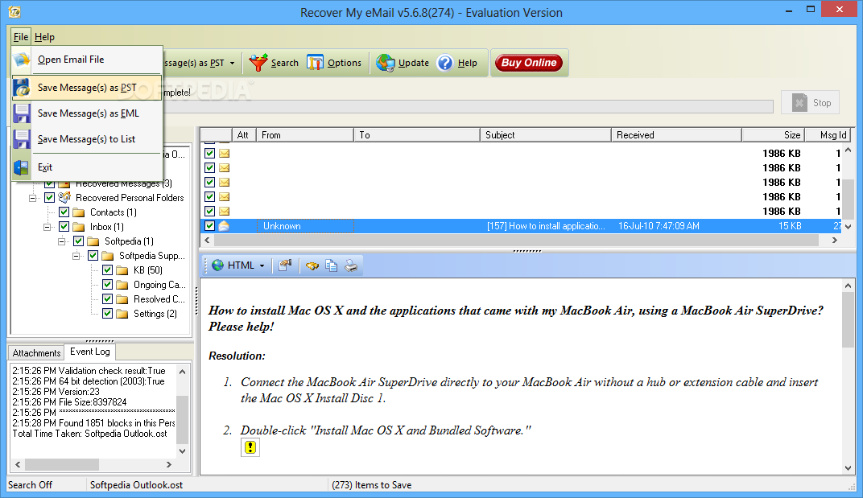Screen dimensions: 863x498
Task: Click message list scroll-down arrow
Action: pos(849,226)
